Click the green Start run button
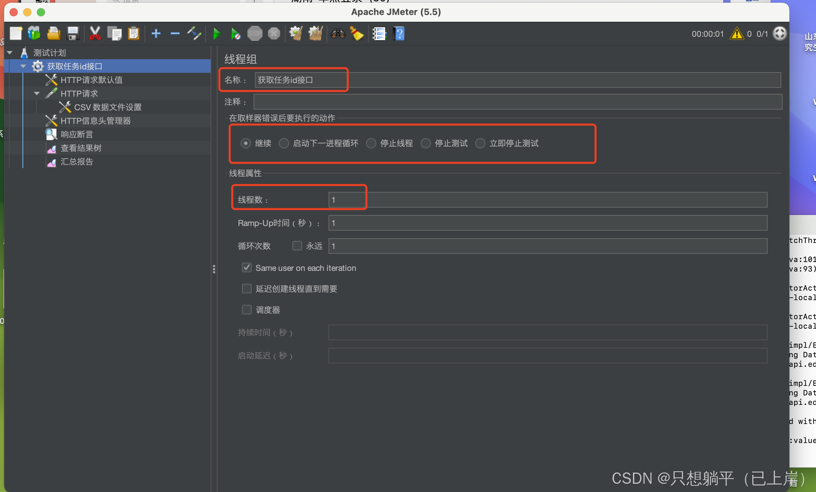This screenshot has height=492, width=816. point(217,34)
